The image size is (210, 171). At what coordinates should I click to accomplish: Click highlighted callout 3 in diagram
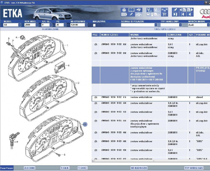click(x=85, y=124)
